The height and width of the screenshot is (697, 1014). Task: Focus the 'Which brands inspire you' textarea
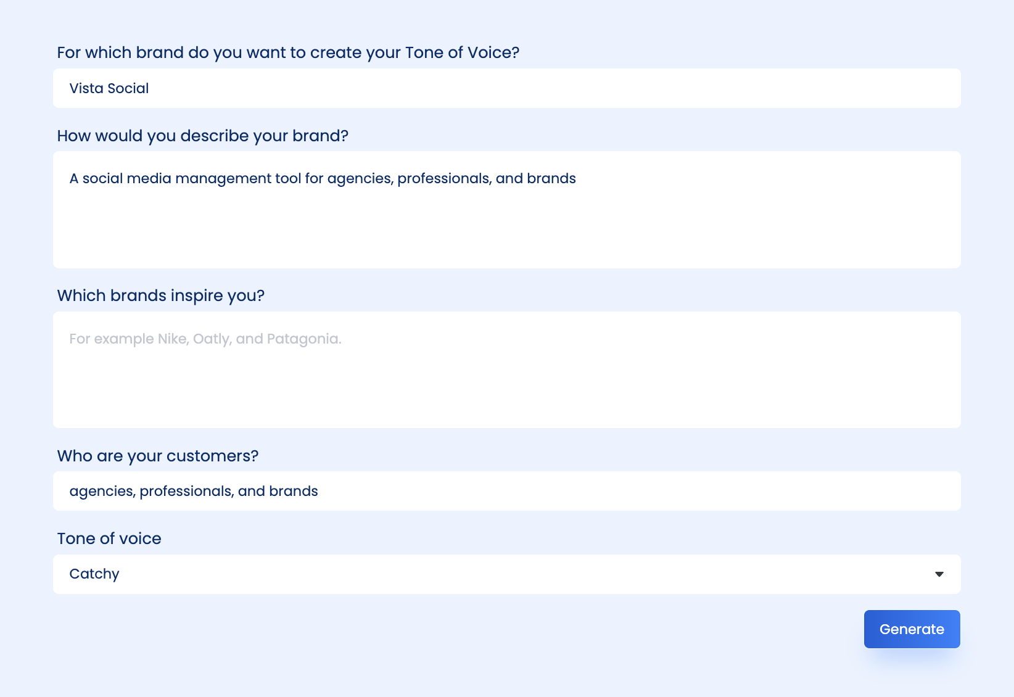(506, 370)
